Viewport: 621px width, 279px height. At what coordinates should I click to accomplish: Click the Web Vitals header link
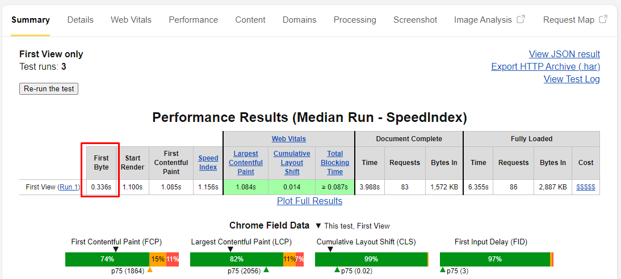point(288,139)
